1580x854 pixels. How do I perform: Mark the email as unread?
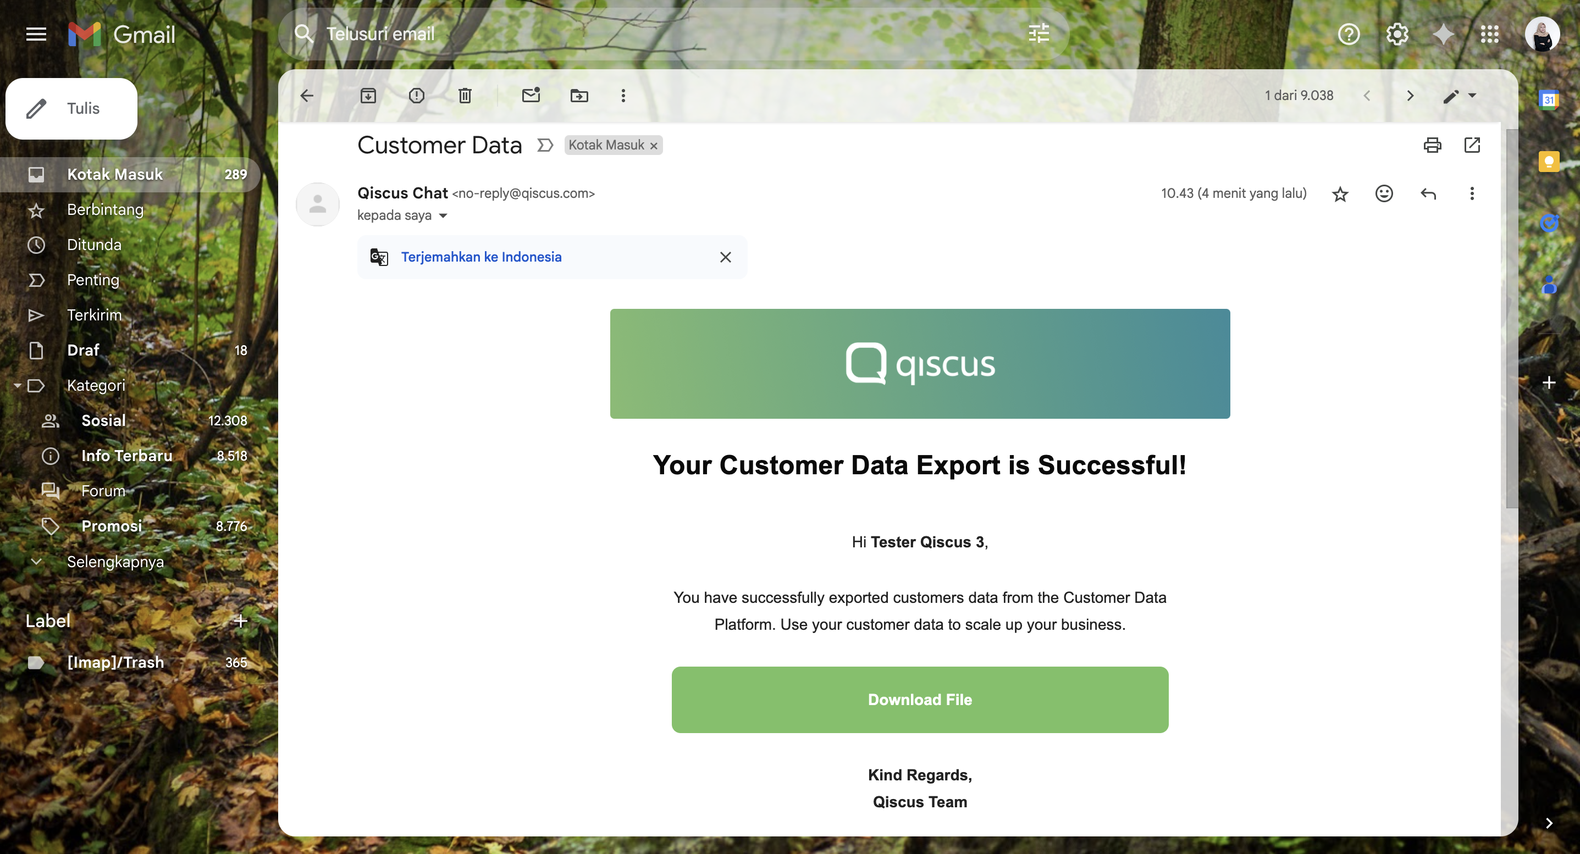point(531,95)
